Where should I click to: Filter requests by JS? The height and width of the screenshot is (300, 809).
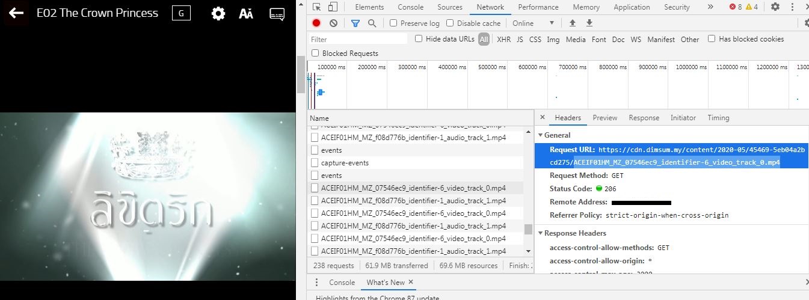520,39
